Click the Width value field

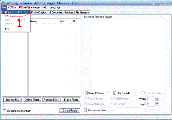pos(151,99)
